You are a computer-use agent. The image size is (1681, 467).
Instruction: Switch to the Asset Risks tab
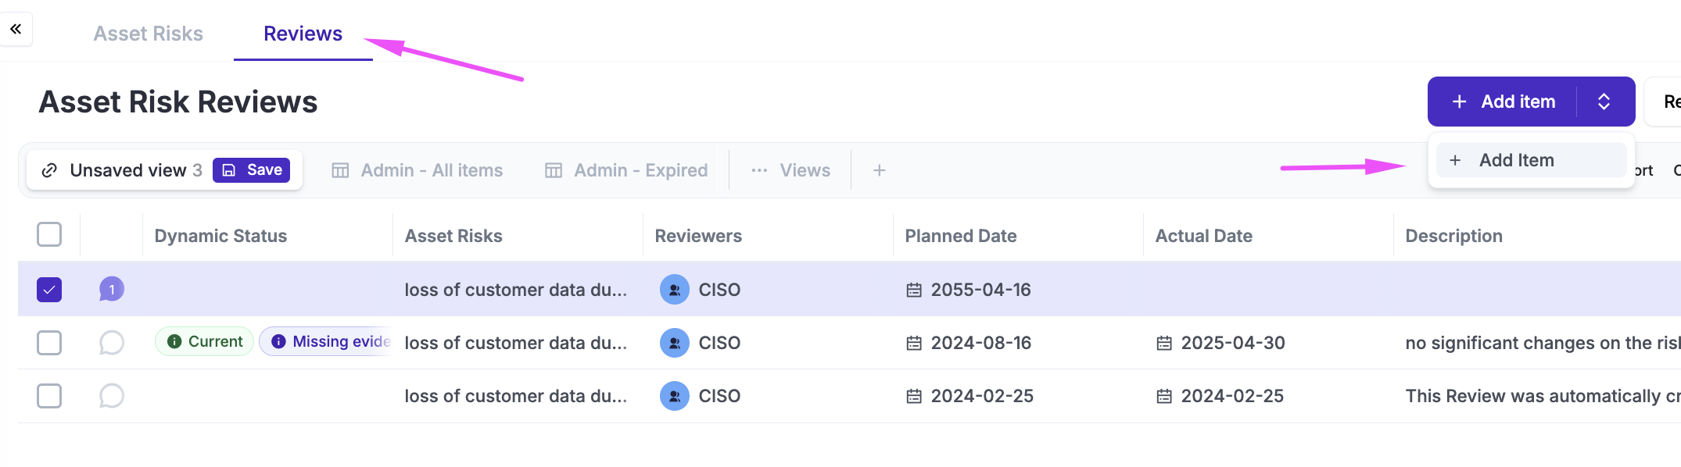click(148, 34)
